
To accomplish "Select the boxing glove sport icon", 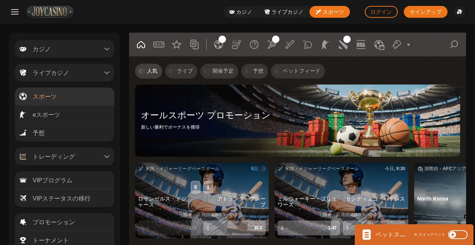I will 397,44.
